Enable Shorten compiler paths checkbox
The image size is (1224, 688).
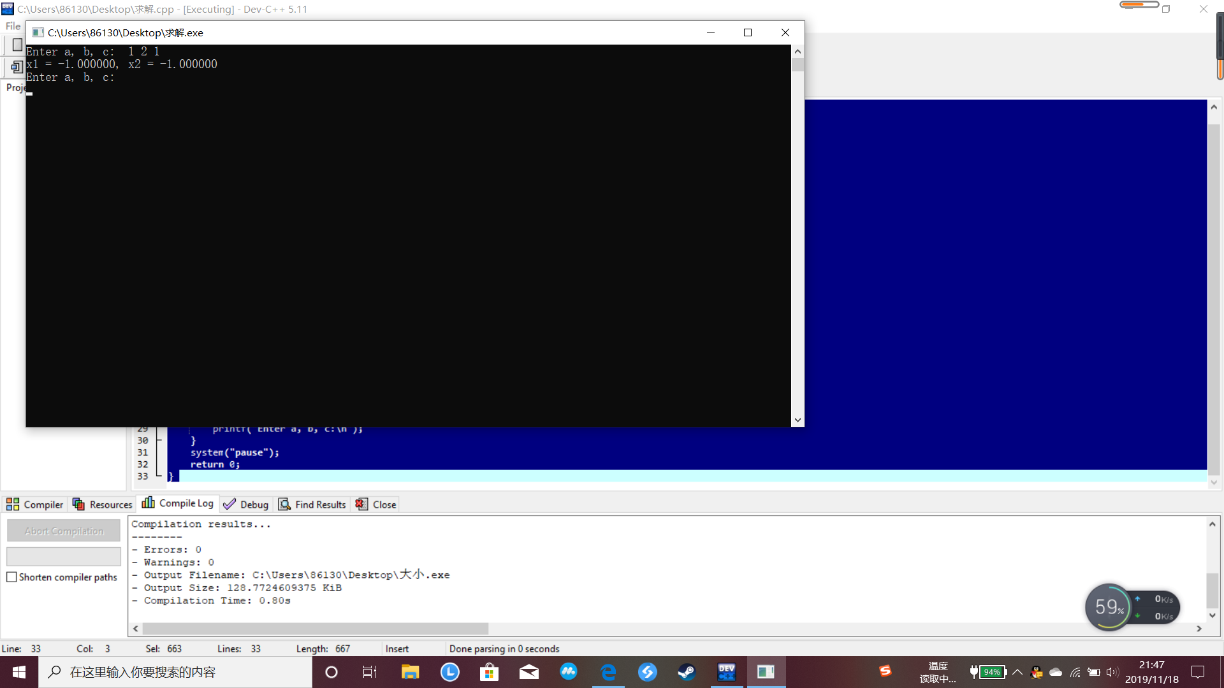pyautogui.click(x=11, y=577)
